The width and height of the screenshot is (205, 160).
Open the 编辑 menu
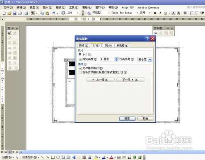click(x=21, y=7)
